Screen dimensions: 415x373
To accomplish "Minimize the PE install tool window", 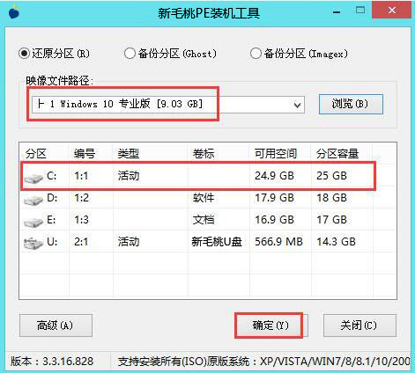I will pyautogui.click(x=337, y=12).
